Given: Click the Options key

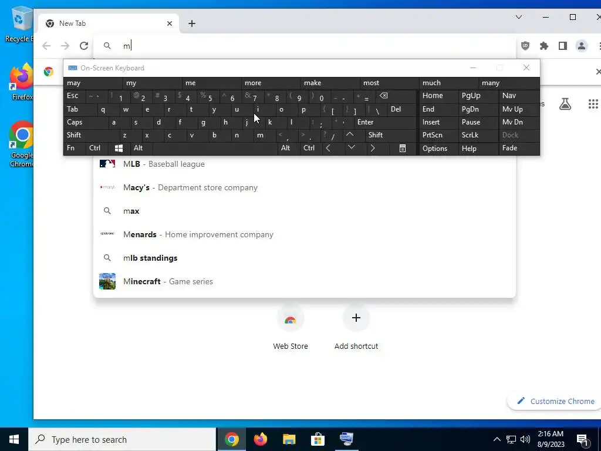Looking at the screenshot, I should [438, 149].
